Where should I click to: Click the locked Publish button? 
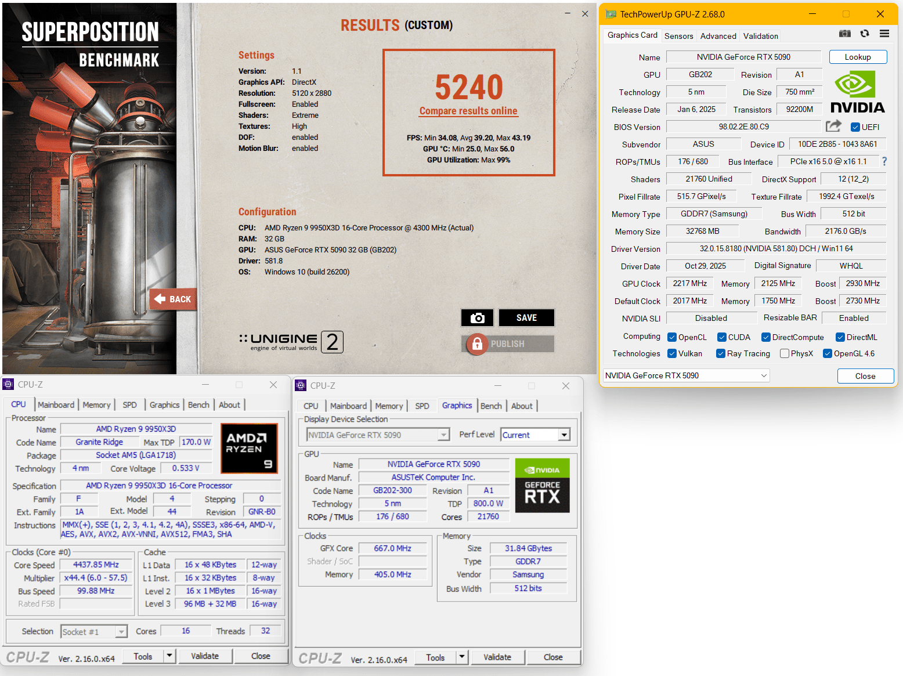(x=508, y=344)
